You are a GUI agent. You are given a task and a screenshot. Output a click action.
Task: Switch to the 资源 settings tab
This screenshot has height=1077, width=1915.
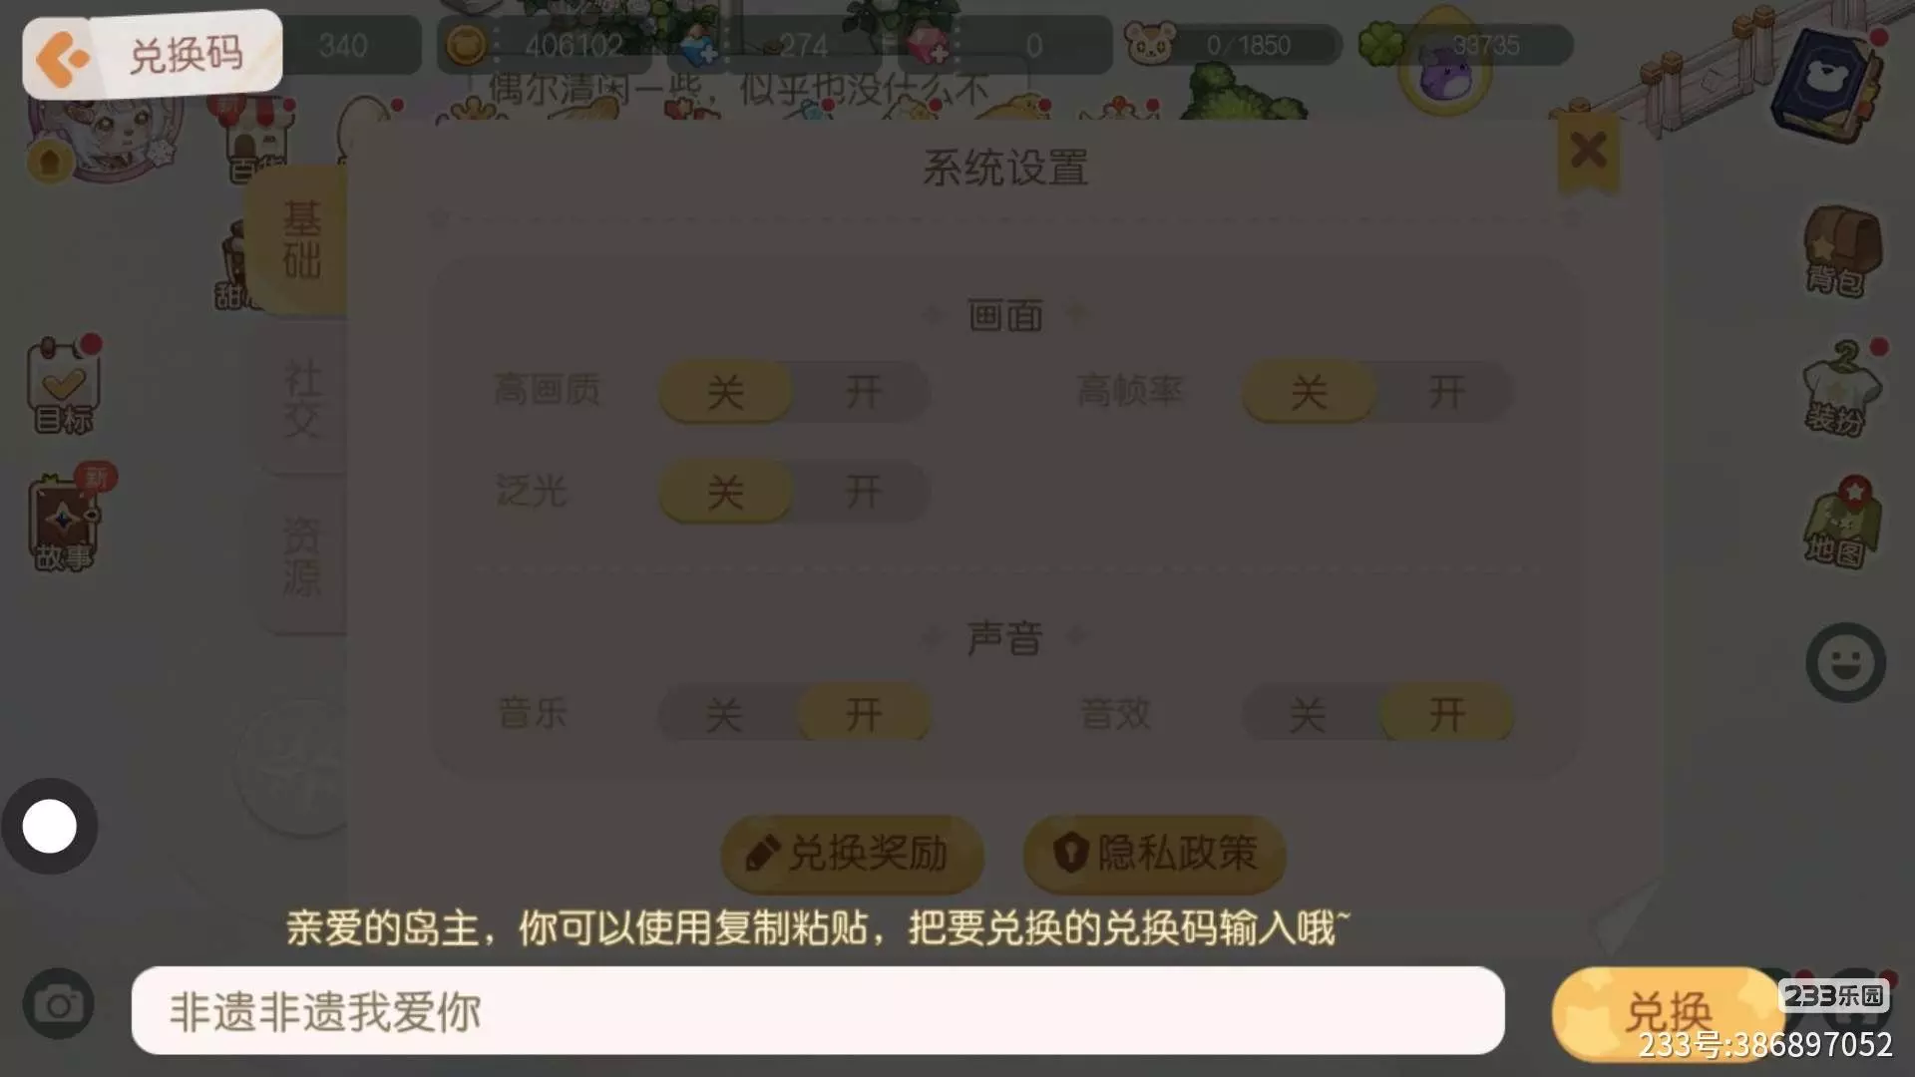click(x=302, y=555)
